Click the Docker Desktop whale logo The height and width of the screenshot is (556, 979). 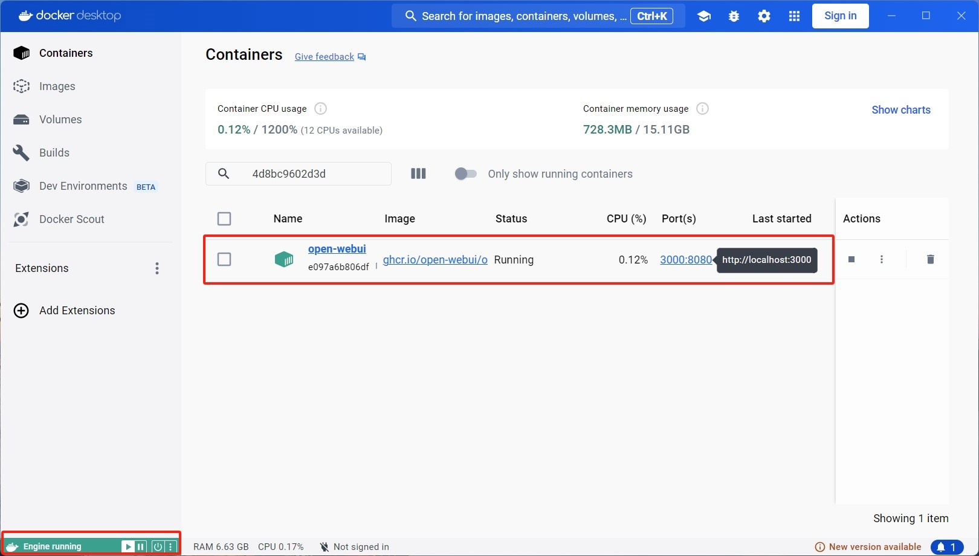[25, 15]
